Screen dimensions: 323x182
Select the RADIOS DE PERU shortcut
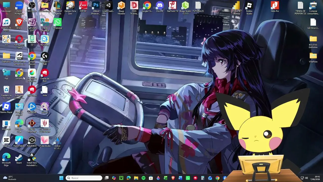[6, 25]
